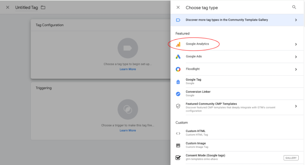Click the Tag Configuration card heading
Viewport: 305px width, 165px height.
coord(49,25)
